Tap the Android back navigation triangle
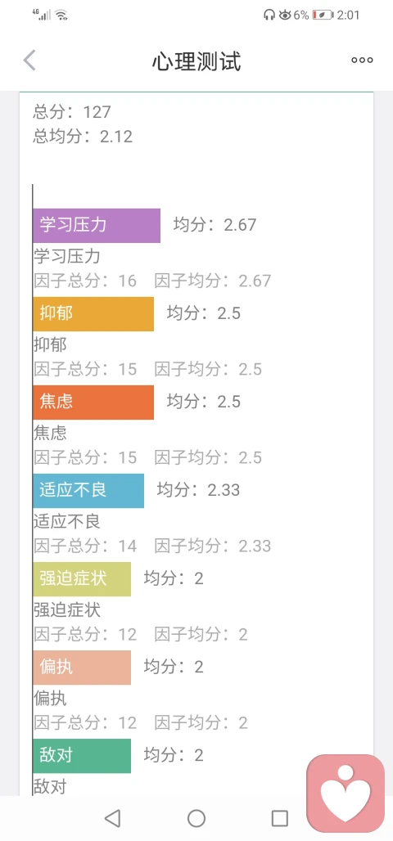The height and width of the screenshot is (841, 393). coord(111,818)
